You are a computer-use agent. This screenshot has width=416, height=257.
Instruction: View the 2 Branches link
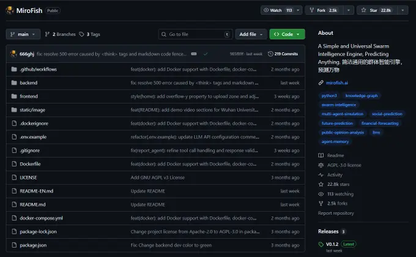coord(62,34)
